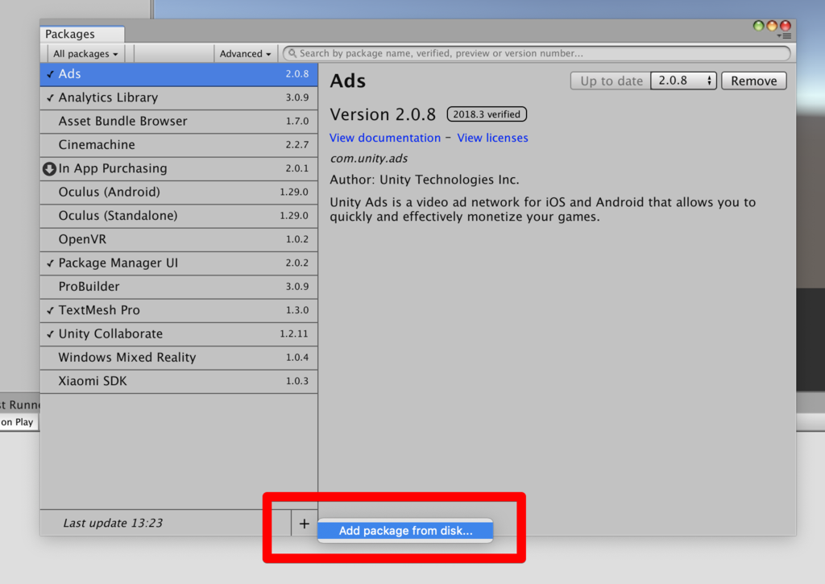Select the ProBuilder package
Viewport: 825px width, 584px height.
pyautogui.click(x=179, y=287)
